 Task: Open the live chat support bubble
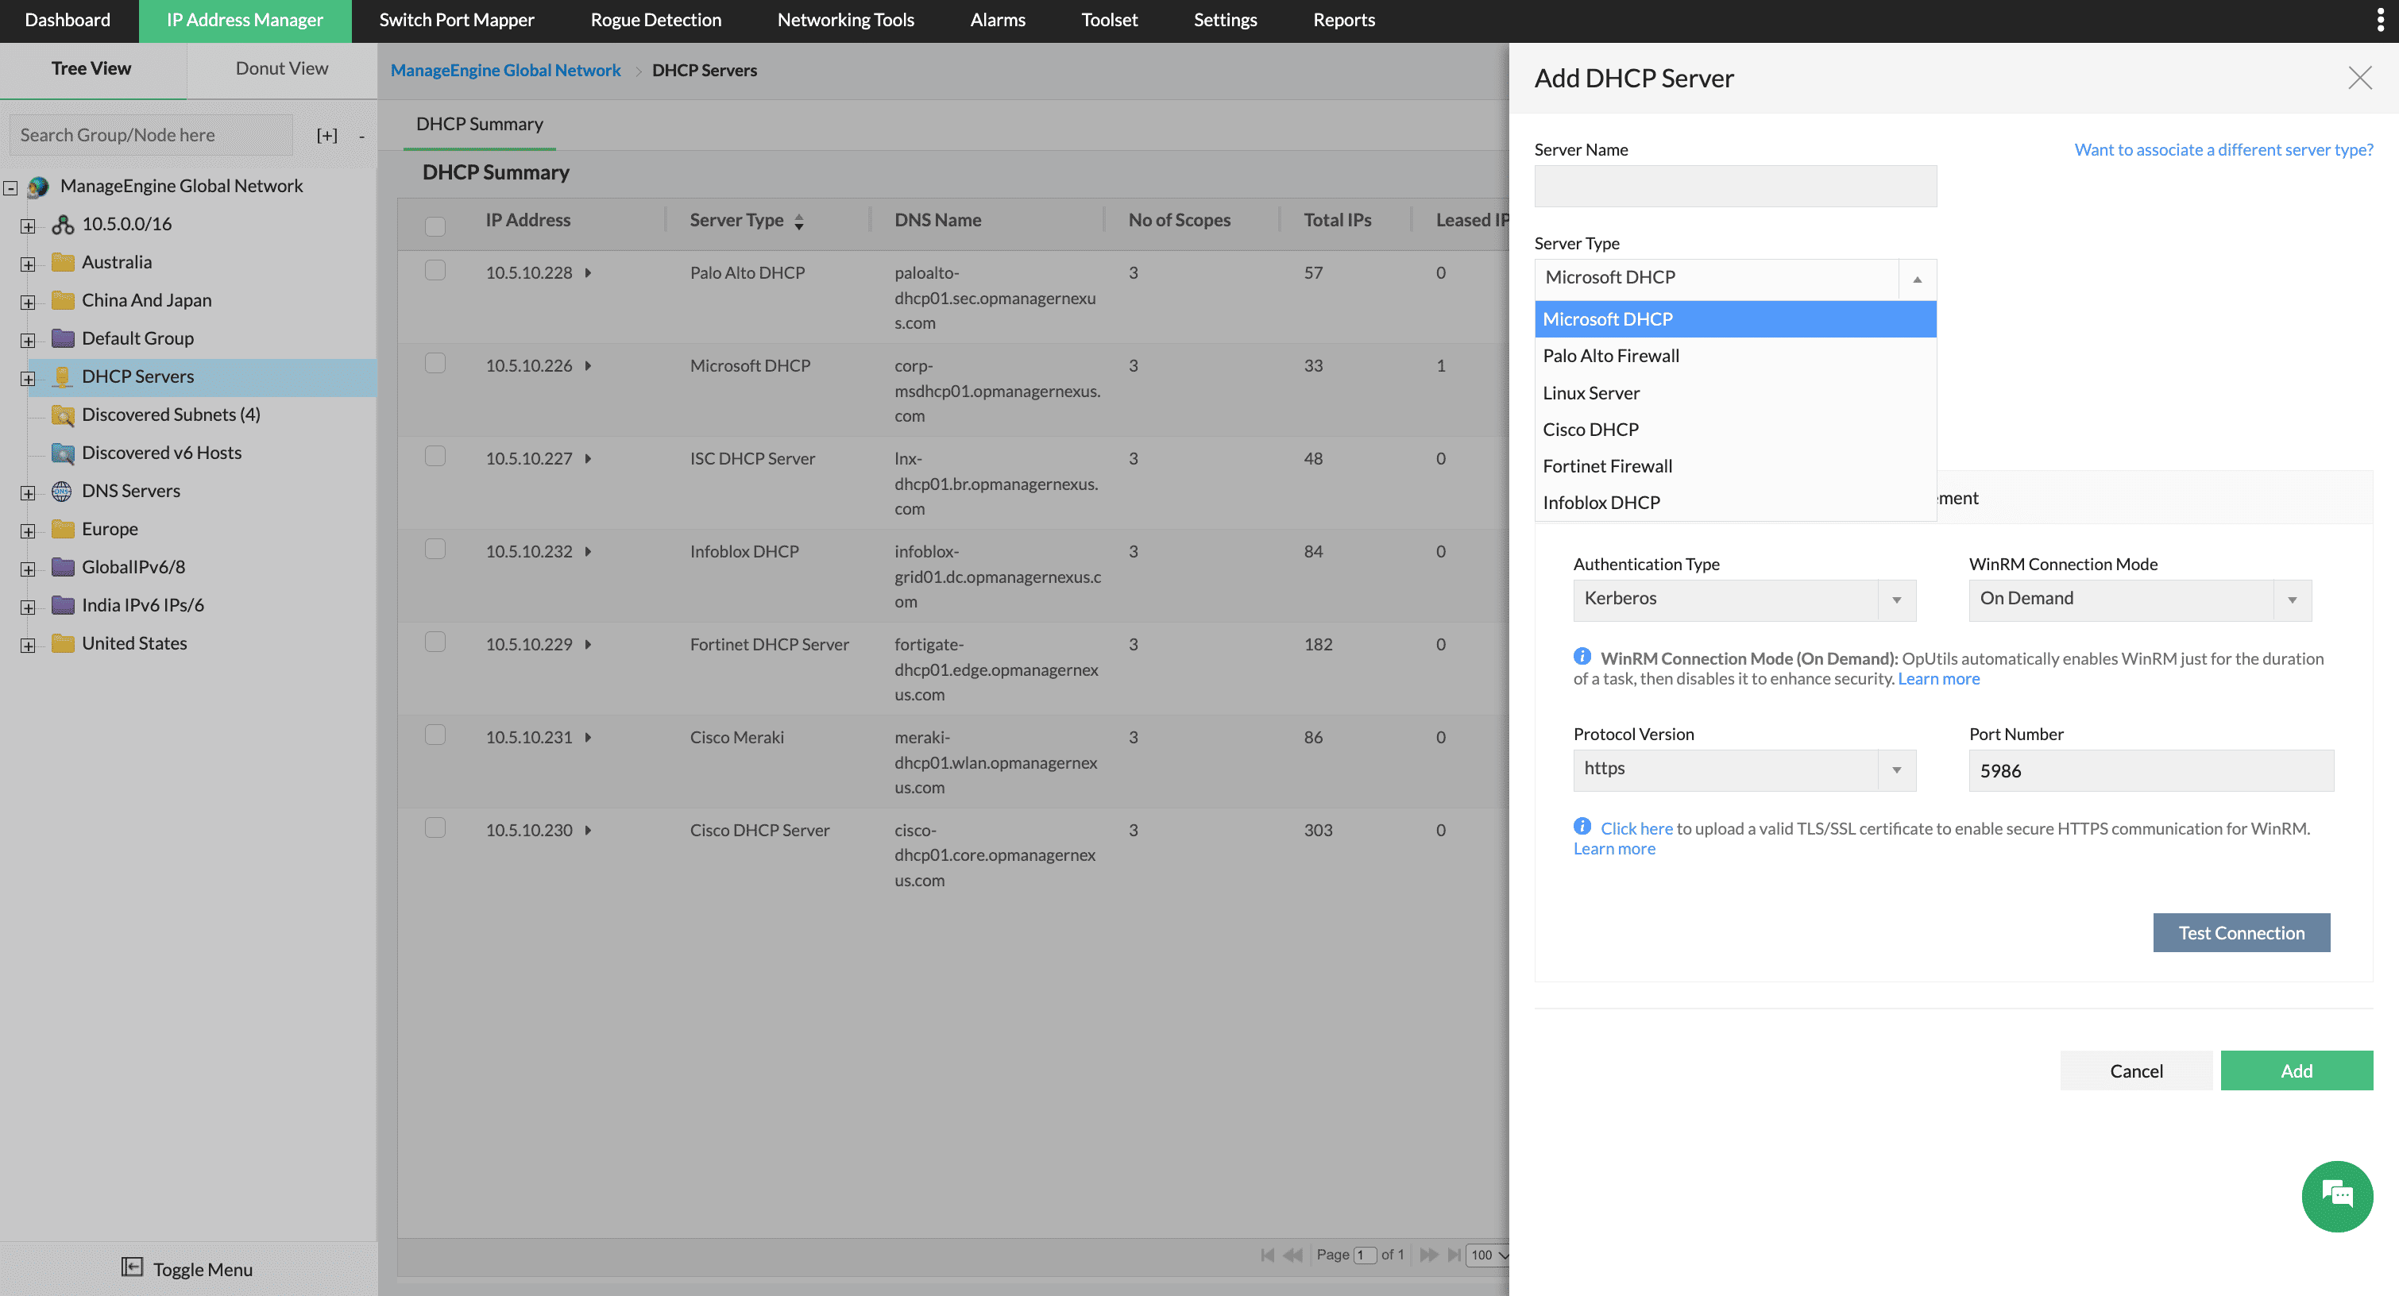pos(2336,1195)
